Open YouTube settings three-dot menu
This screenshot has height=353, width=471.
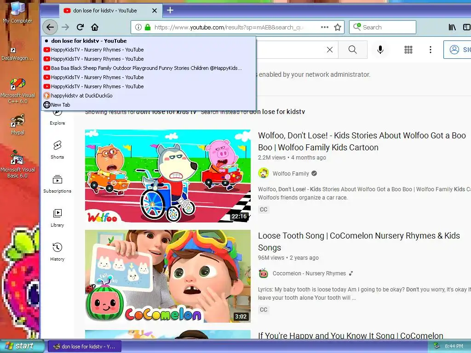pos(431,50)
